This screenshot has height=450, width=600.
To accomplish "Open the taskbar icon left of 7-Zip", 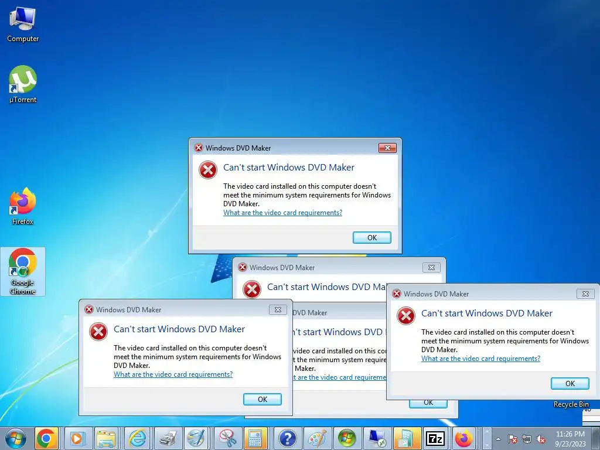I will 407,438.
